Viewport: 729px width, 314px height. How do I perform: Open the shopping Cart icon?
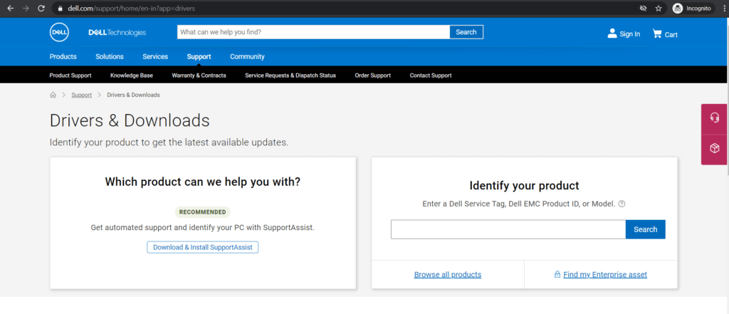pyautogui.click(x=657, y=33)
